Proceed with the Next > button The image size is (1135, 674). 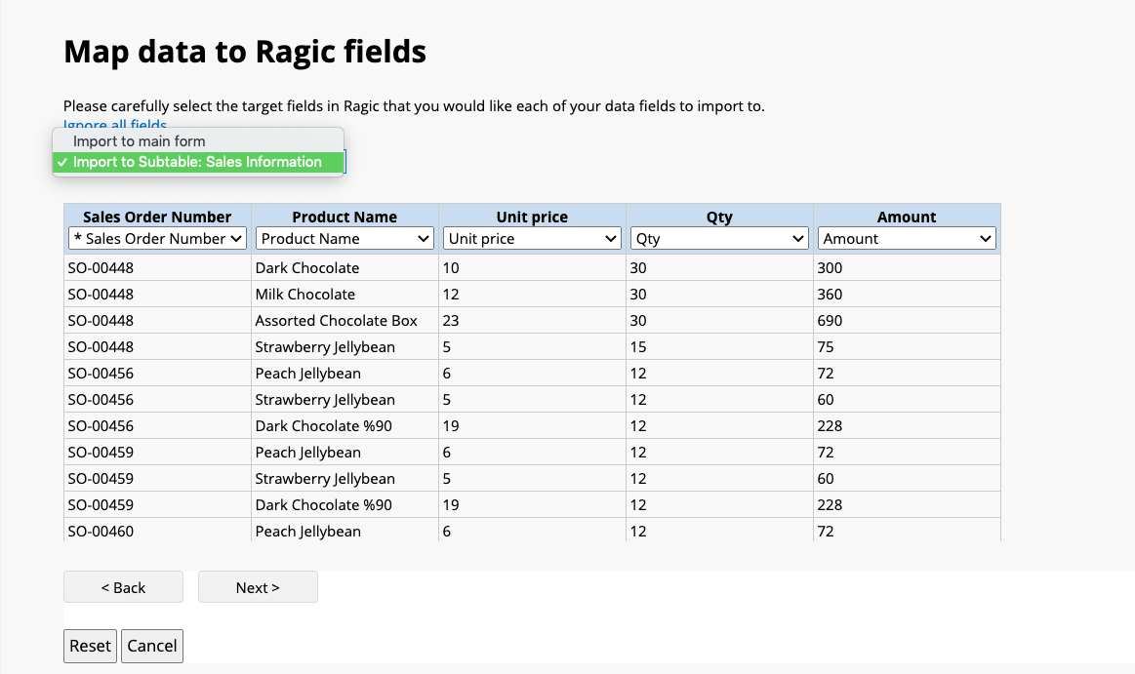tap(258, 587)
